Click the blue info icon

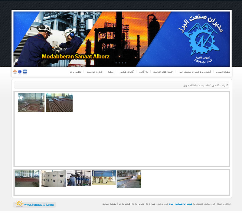tap(20, 71)
